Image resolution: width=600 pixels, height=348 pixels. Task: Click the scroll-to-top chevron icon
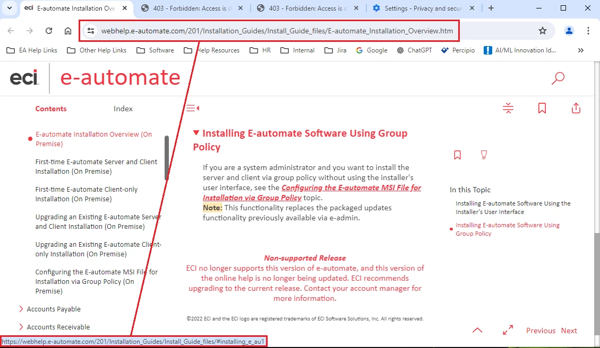click(x=477, y=331)
